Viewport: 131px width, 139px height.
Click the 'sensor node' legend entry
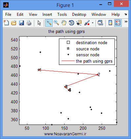88,55
